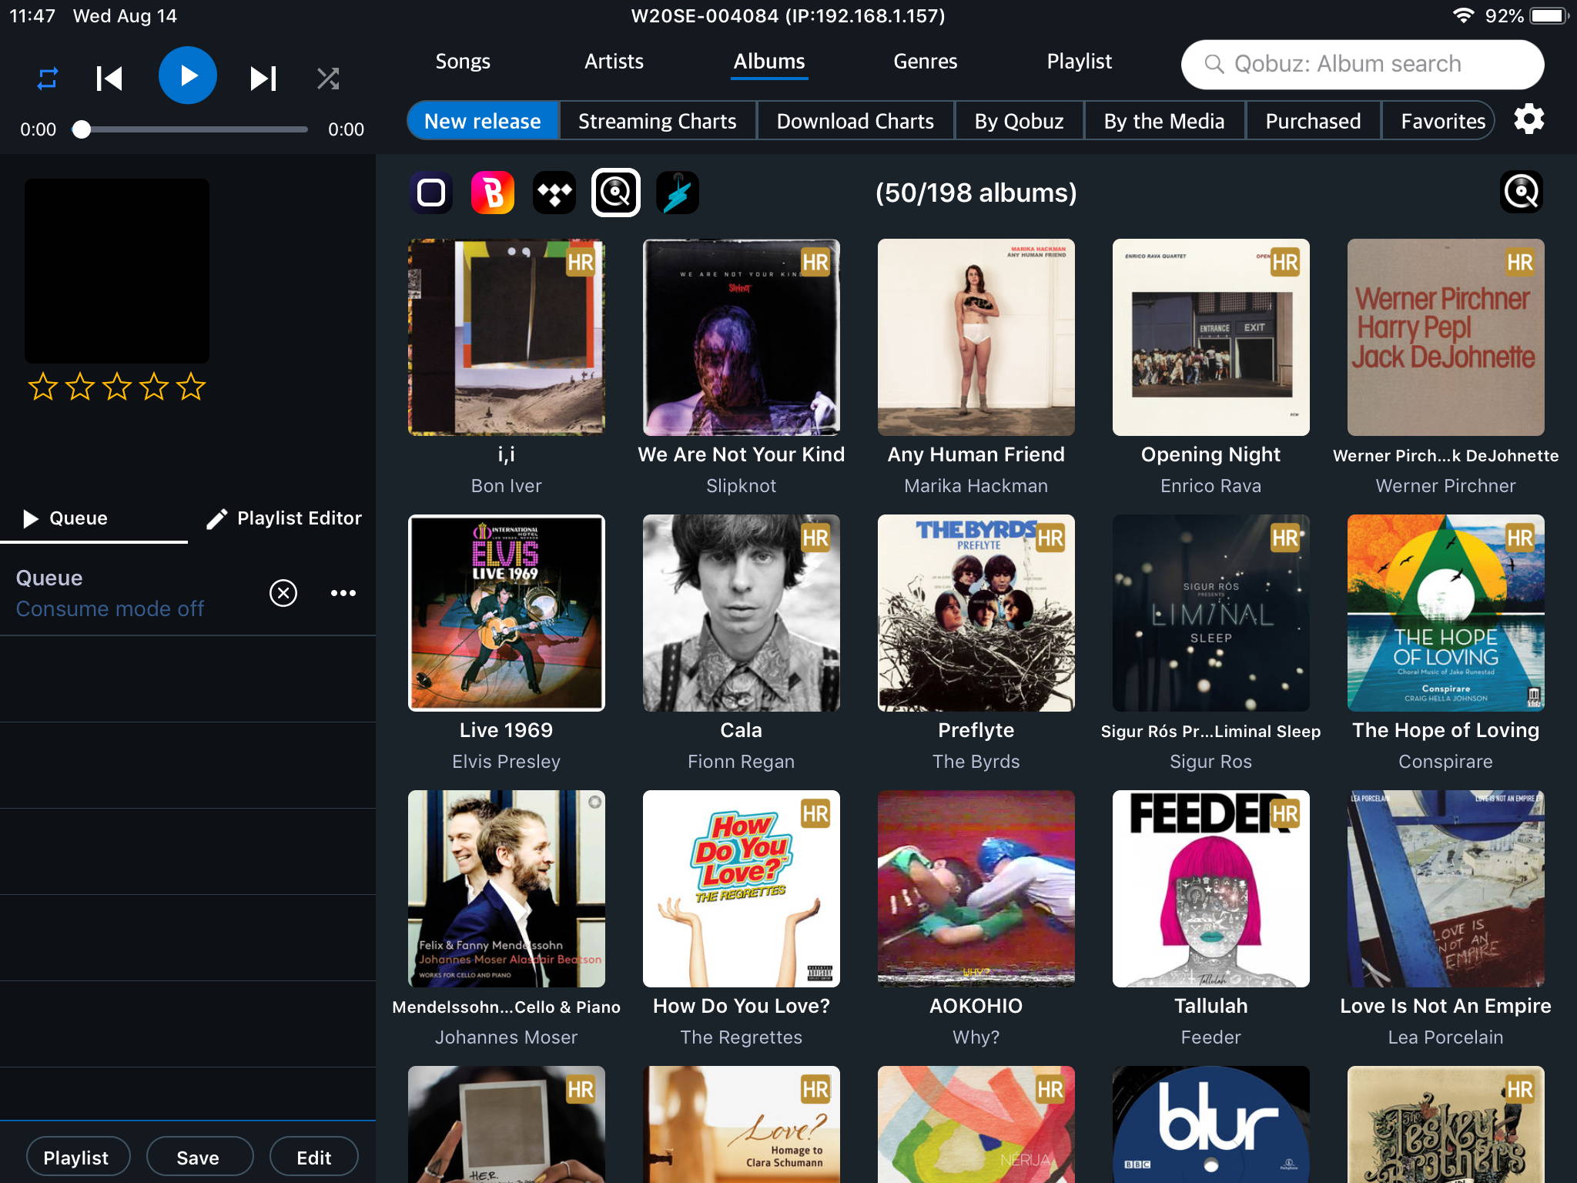Open the i,i album by Bon Iver
The width and height of the screenshot is (1577, 1183).
click(x=507, y=337)
